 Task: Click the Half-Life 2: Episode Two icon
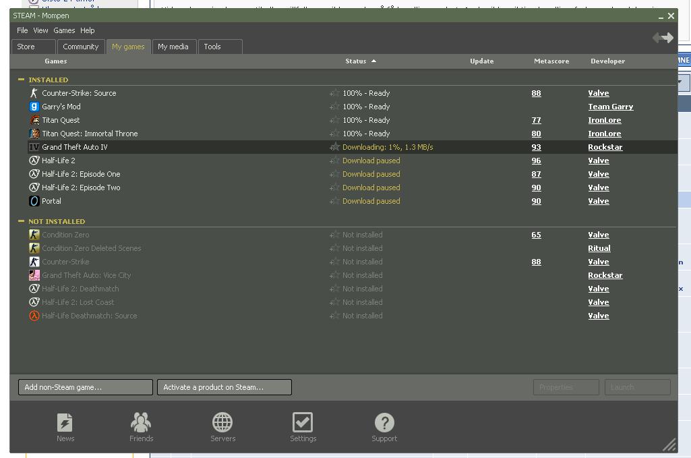[34, 188]
